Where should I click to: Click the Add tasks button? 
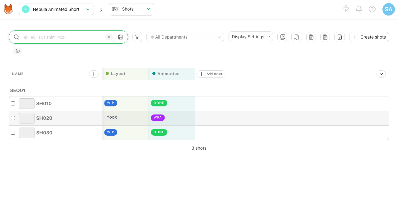pyautogui.click(x=211, y=74)
